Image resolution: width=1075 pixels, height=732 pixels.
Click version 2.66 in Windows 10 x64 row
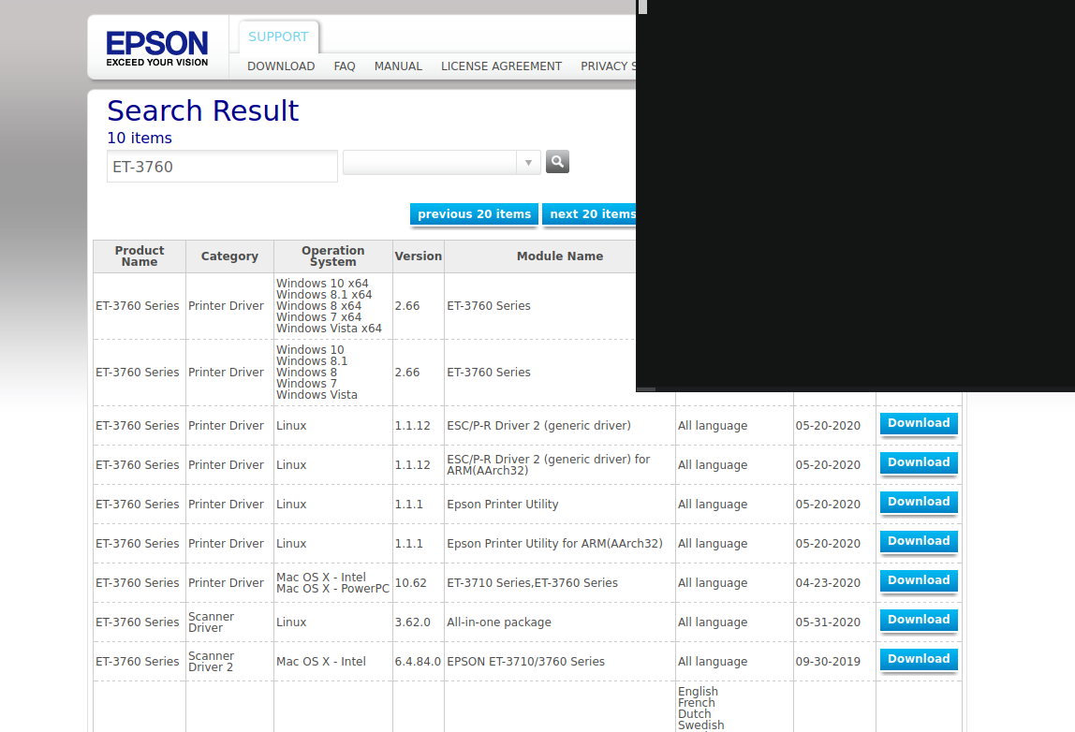407,306
